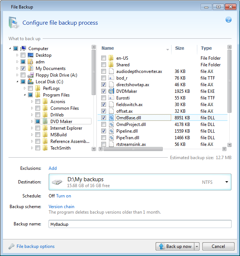Click the DVDMaker exe file icon

(x=111, y=91)
